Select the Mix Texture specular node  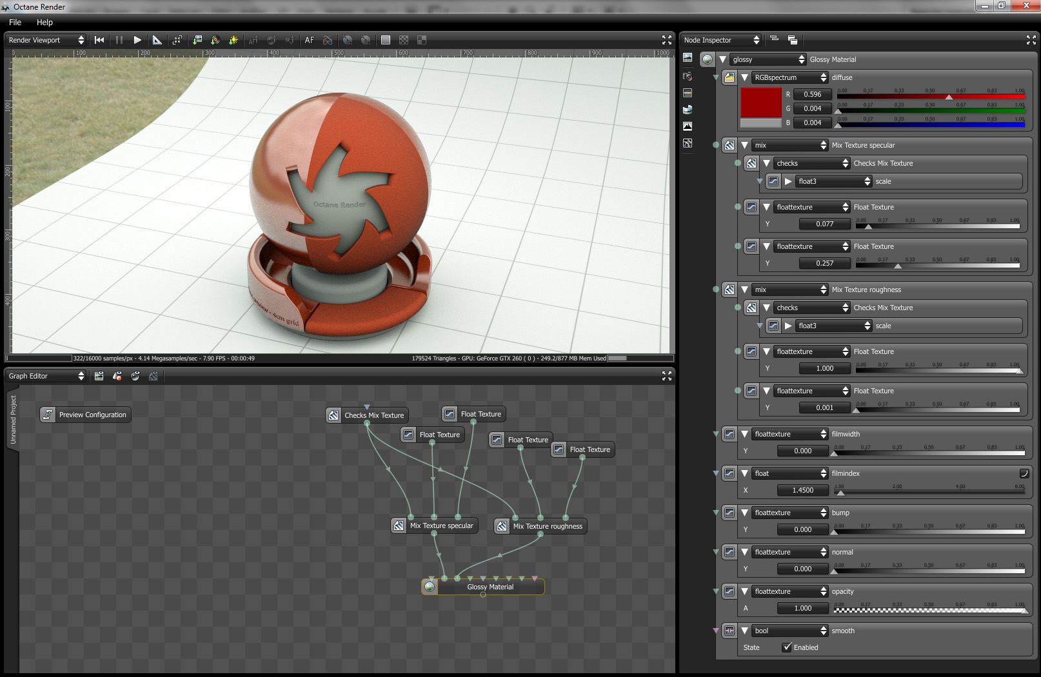435,525
